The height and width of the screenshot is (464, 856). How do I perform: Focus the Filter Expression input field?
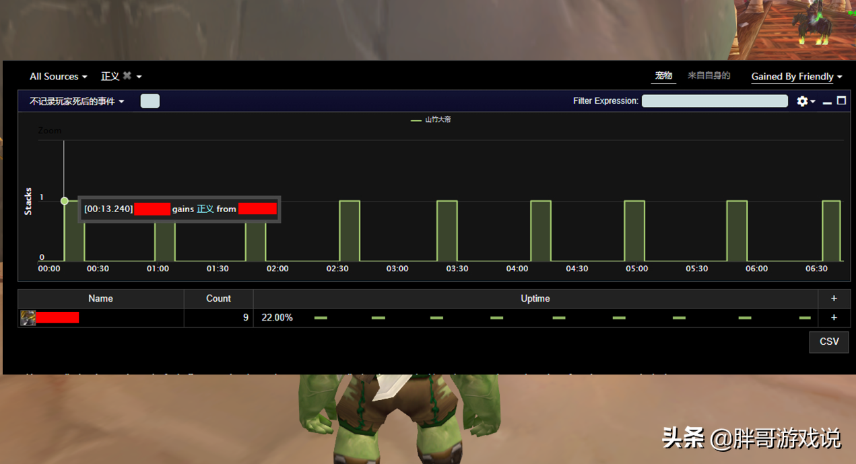(715, 101)
